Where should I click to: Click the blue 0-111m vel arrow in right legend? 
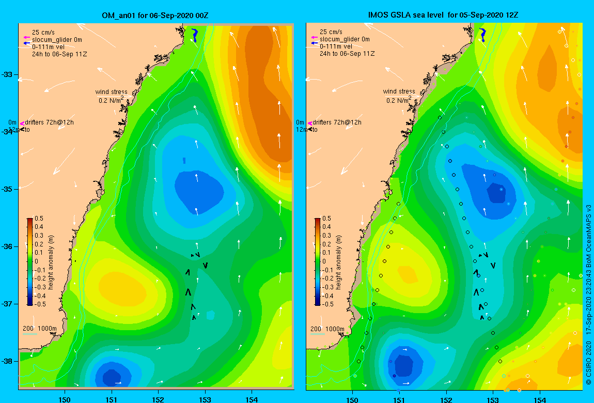314,43
